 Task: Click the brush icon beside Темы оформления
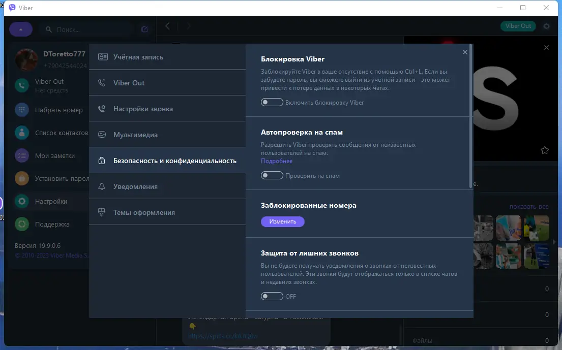(x=102, y=212)
